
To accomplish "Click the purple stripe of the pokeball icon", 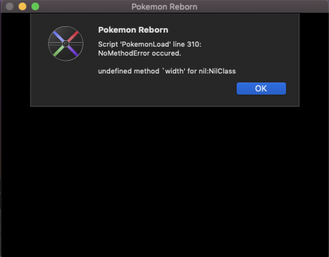I will point(73,51).
